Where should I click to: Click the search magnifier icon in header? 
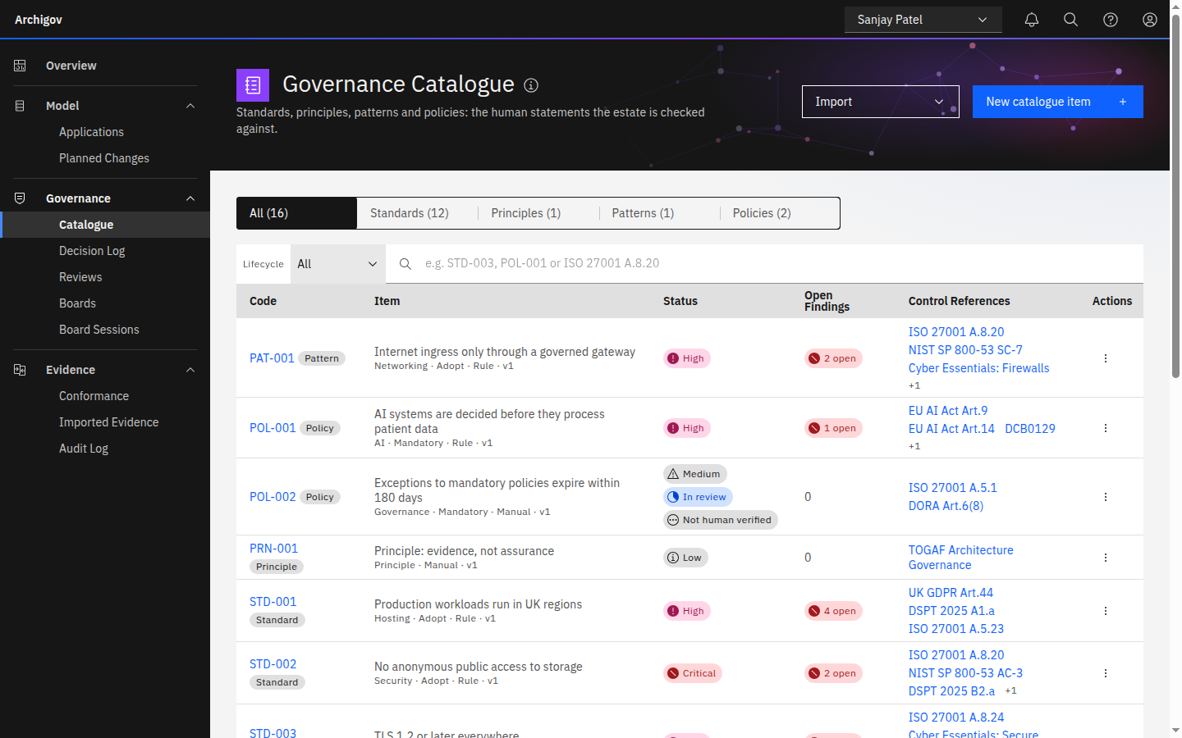[1071, 20]
